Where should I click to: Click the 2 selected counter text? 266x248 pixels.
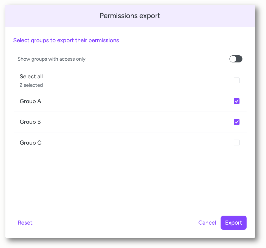31,85
